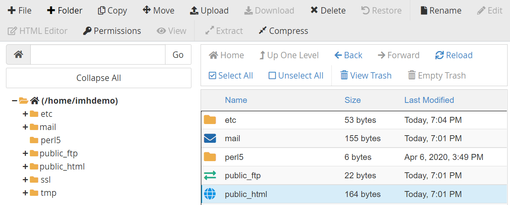Select the tmp label in tree

[48, 193]
